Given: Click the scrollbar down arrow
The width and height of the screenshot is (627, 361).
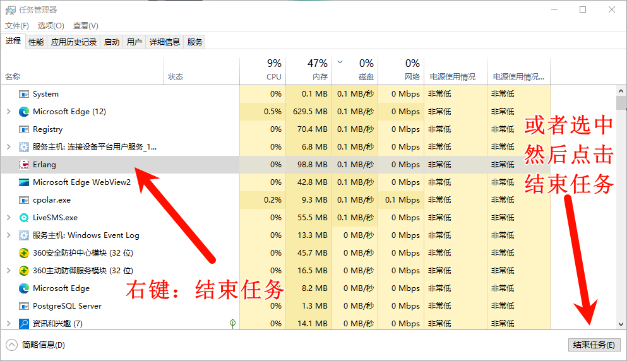Looking at the screenshot, I should click(621, 324).
